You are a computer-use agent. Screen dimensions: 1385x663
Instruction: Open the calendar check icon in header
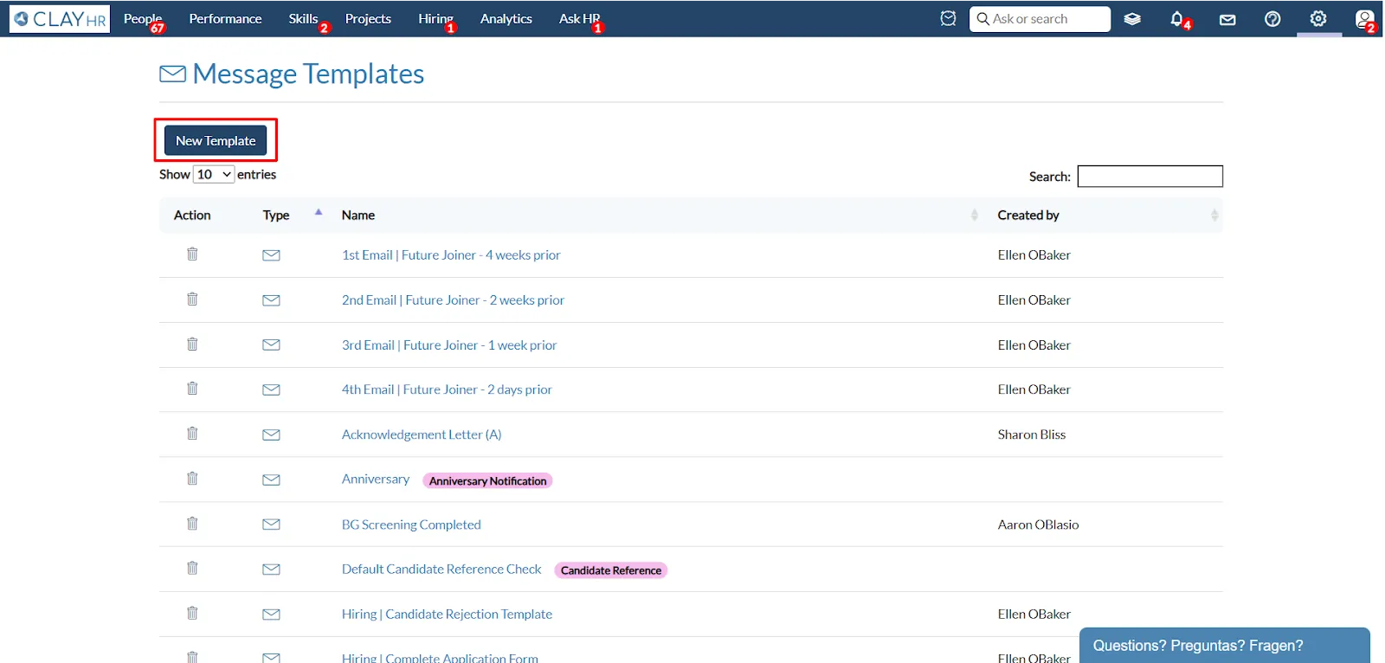(x=948, y=18)
